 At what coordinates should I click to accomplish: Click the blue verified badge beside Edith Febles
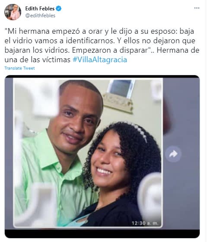[x=59, y=9]
